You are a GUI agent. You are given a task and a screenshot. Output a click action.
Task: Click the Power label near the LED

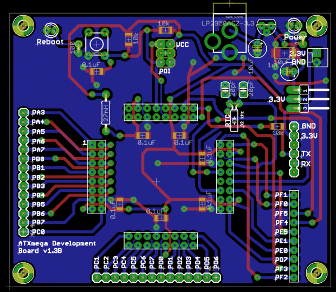295,37
